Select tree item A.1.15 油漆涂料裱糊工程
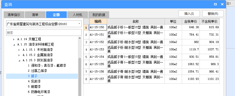 click(x=36, y=45)
